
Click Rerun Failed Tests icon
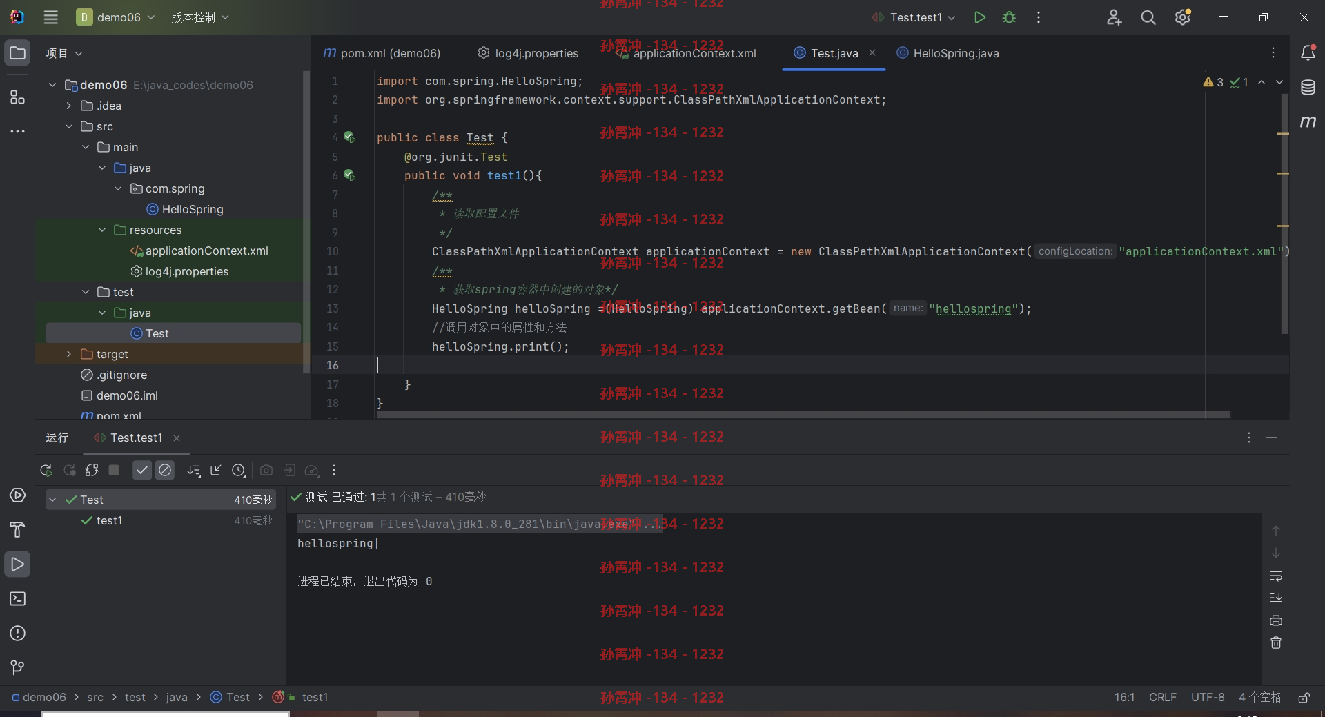tap(69, 470)
